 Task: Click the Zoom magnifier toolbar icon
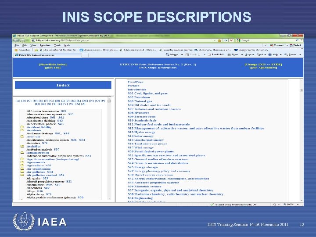(286, 54)
